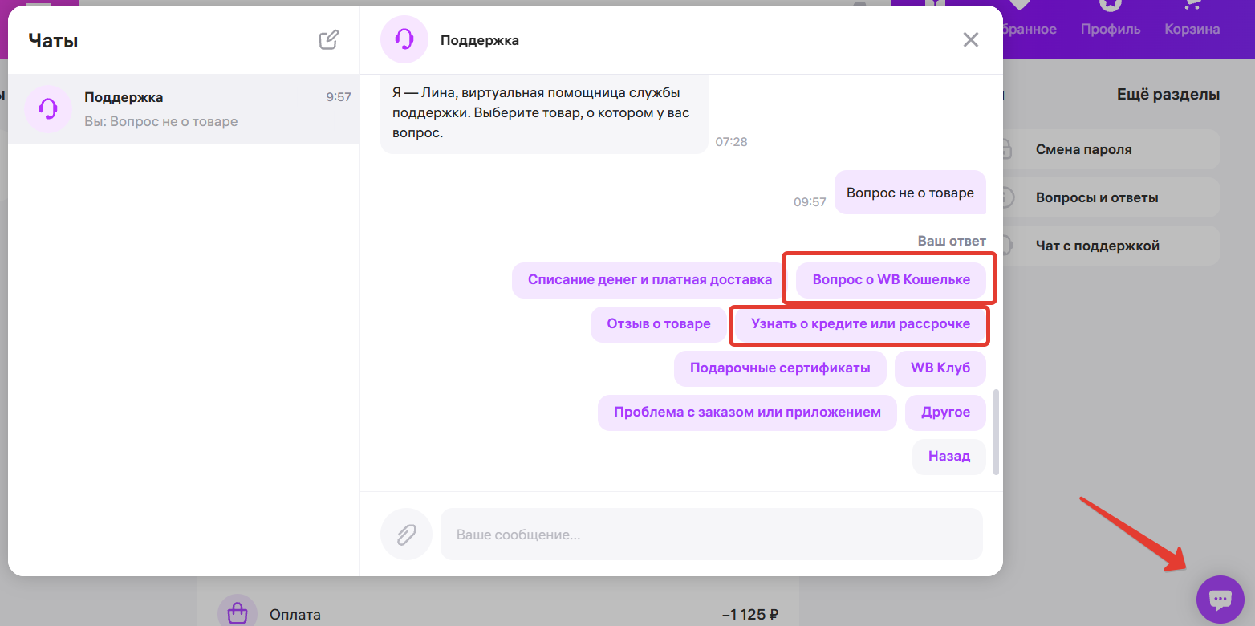Viewport: 1255px width, 626px height.
Task: Select the Другое reply option
Action: (945, 413)
